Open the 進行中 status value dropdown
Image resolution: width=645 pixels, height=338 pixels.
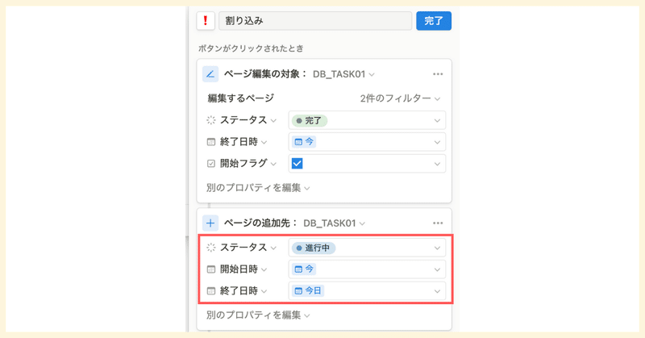(367, 248)
